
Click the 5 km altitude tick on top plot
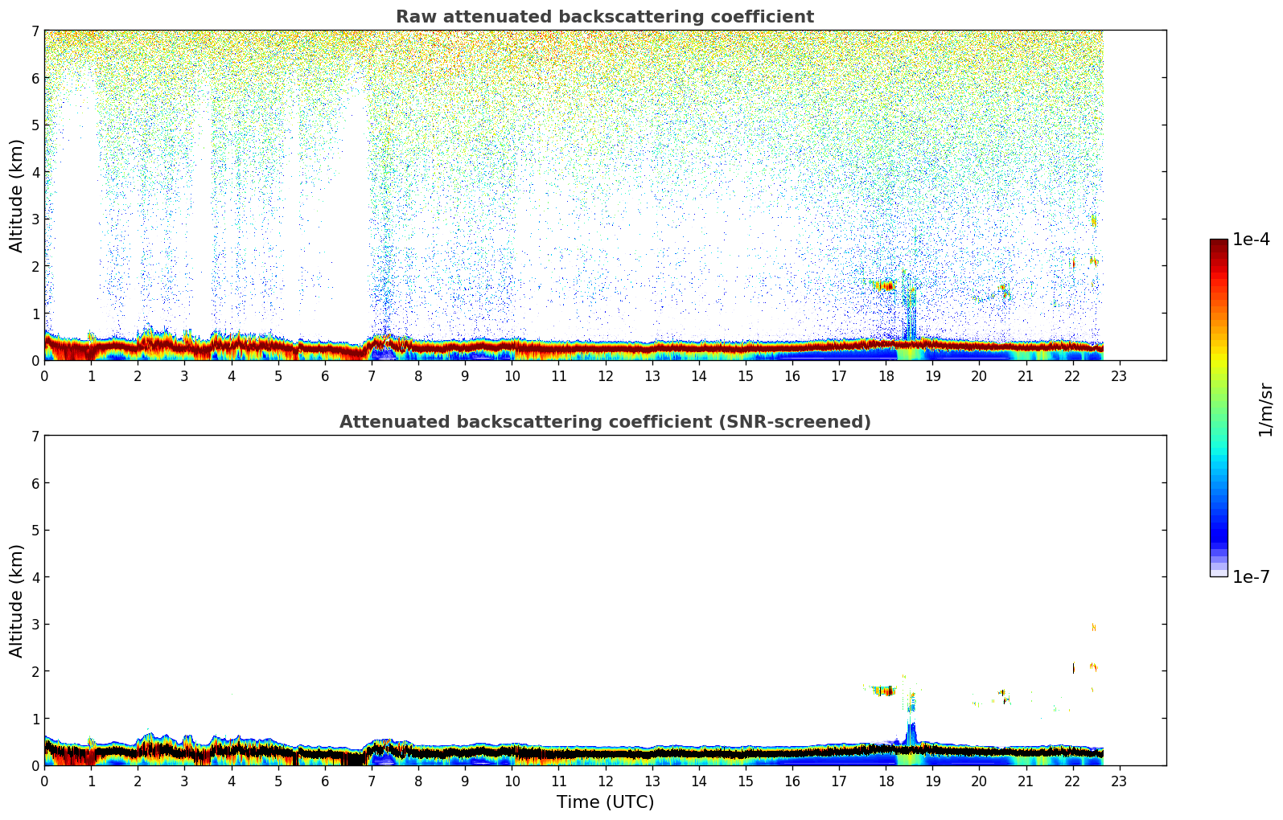coord(34,125)
